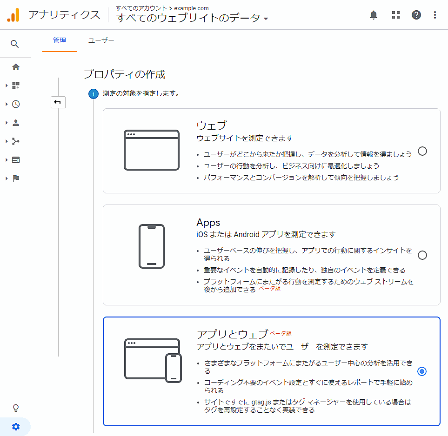The image size is (448, 436).
Task: Click the Admin gear icon
Action: coord(16,426)
